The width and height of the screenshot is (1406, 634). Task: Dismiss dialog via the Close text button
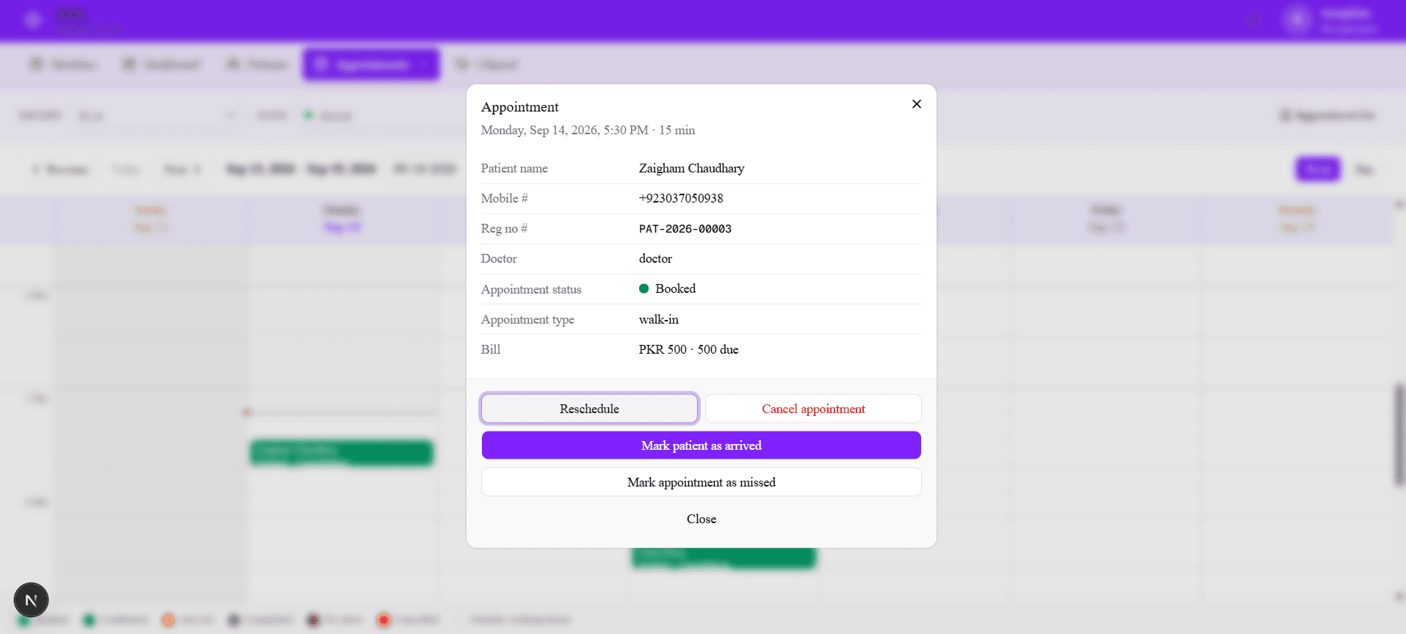pos(702,519)
